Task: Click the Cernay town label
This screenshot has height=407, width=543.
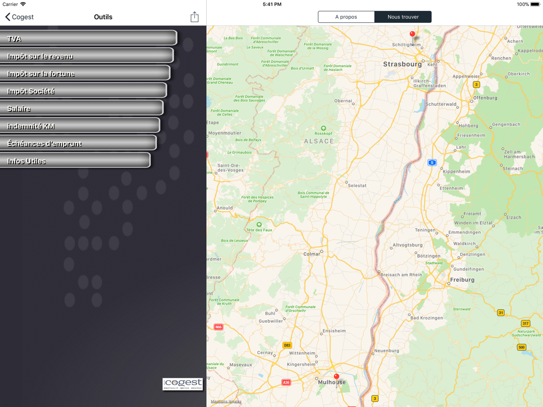Action: coord(265,353)
